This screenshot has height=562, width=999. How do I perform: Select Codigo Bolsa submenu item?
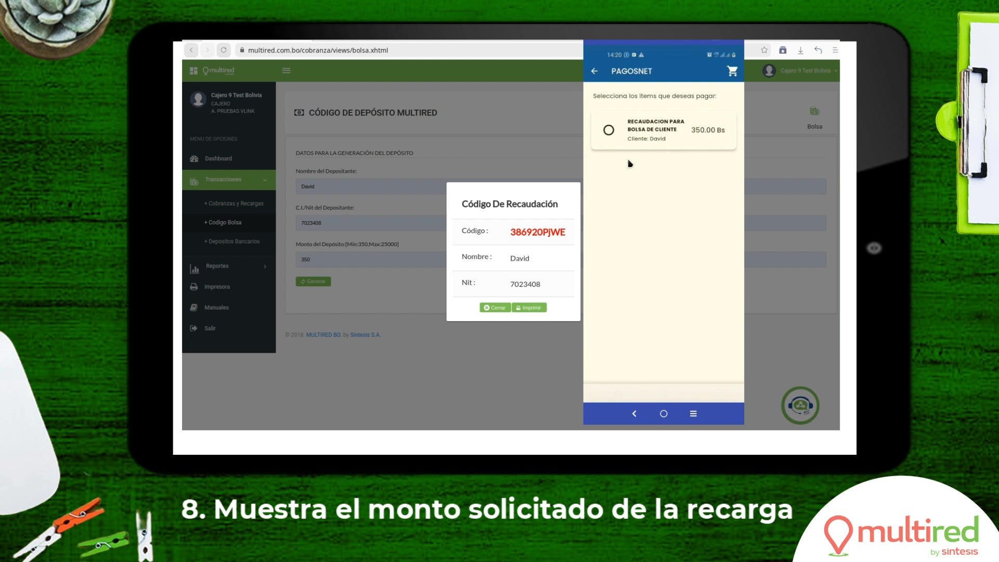223,223
